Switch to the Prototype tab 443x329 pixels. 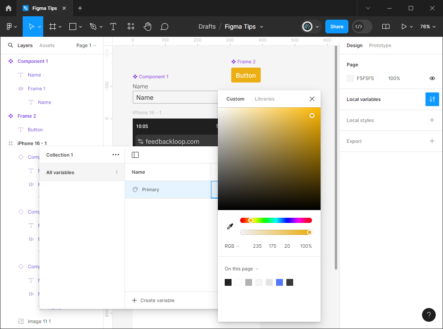pyautogui.click(x=380, y=45)
